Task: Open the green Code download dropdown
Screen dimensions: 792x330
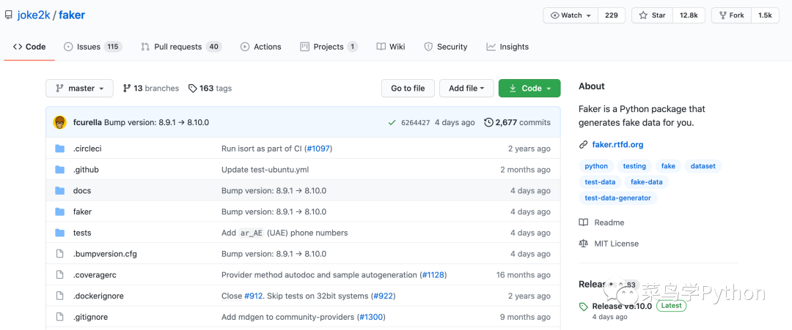Action: pyautogui.click(x=529, y=88)
